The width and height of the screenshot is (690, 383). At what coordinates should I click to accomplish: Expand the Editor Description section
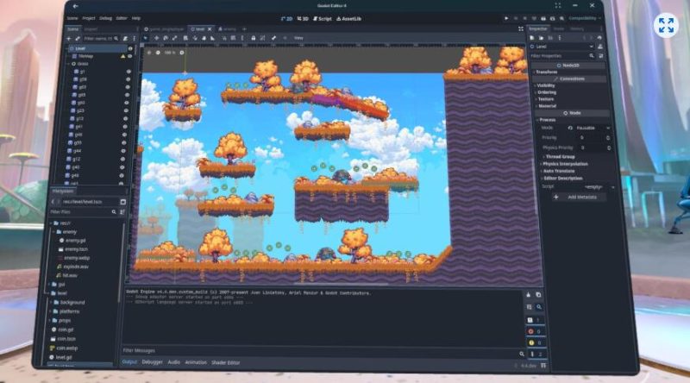coord(562,179)
